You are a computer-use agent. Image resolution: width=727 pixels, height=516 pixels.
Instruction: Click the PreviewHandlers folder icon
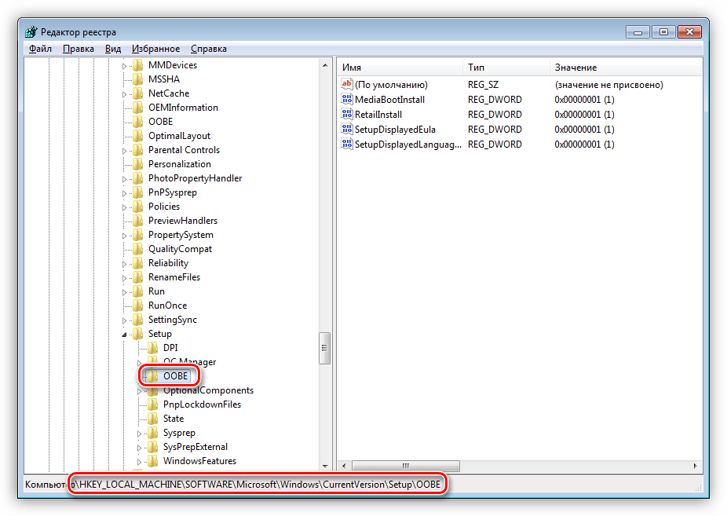click(137, 221)
